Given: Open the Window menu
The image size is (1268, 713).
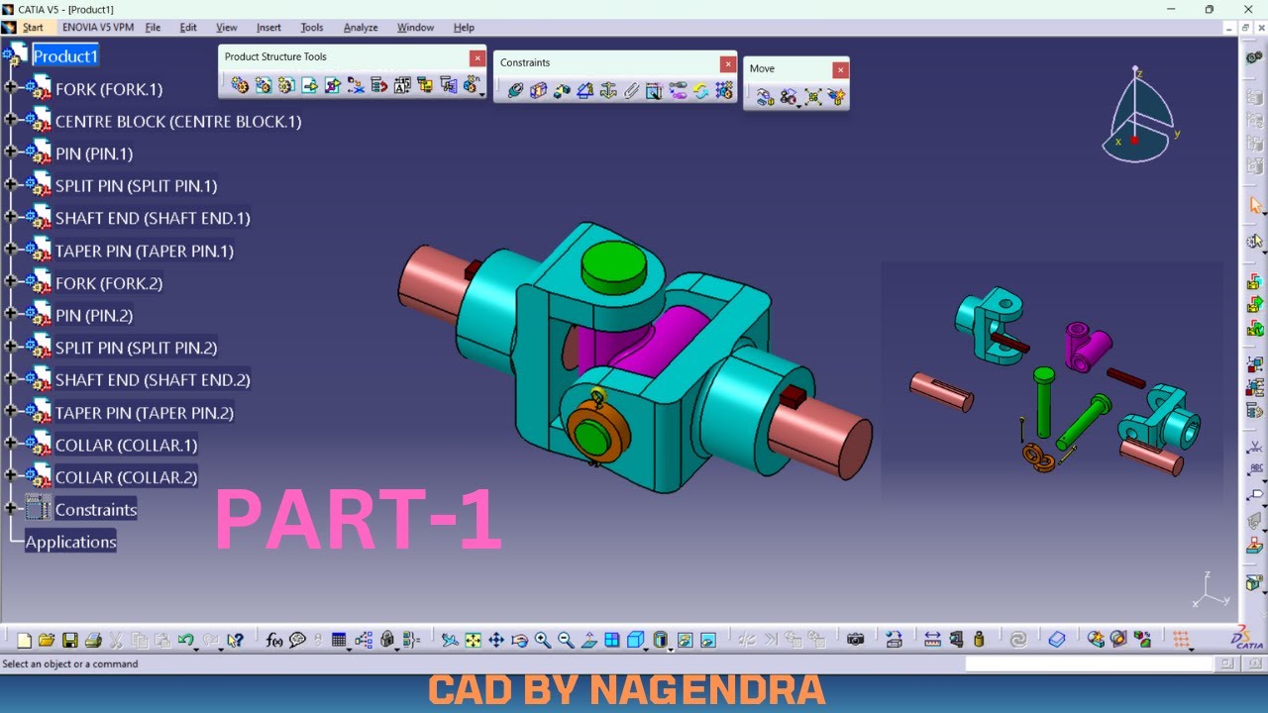Looking at the screenshot, I should (x=415, y=28).
